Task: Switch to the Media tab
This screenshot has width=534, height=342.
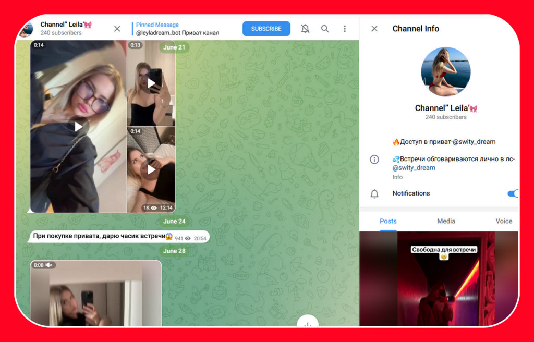Action: (x=446, y=221)
